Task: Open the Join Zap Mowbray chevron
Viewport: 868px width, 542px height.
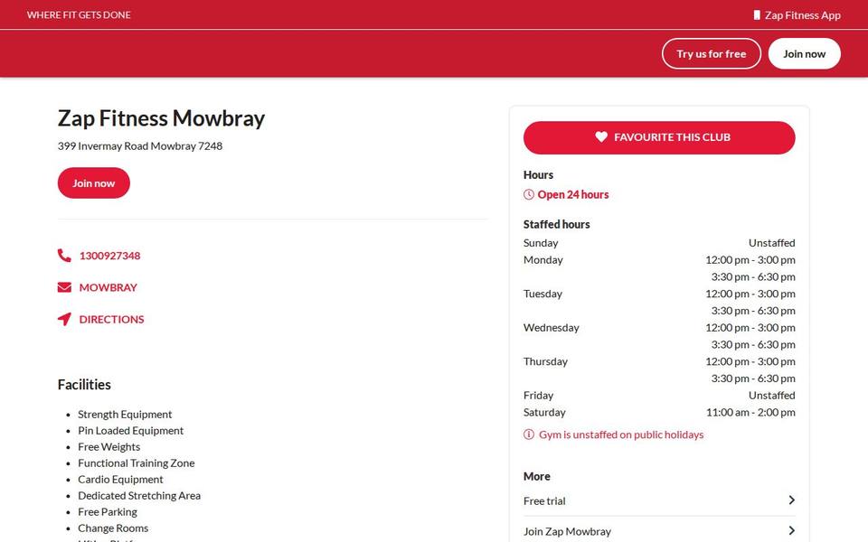Action: tap(792, 530)
